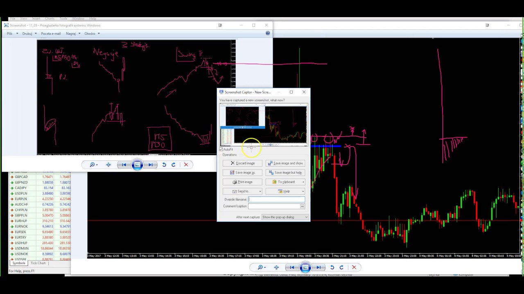Select GBPNZD row in Market Watch
524x294 pixels.
click(x=40, y=183)
